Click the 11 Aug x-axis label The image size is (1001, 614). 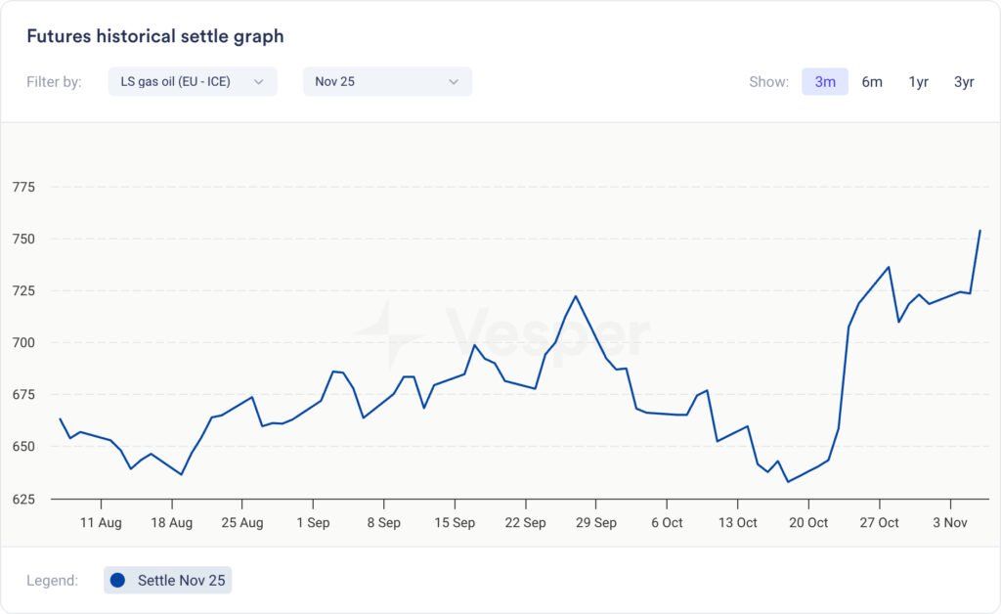click(x=101, y=523)
